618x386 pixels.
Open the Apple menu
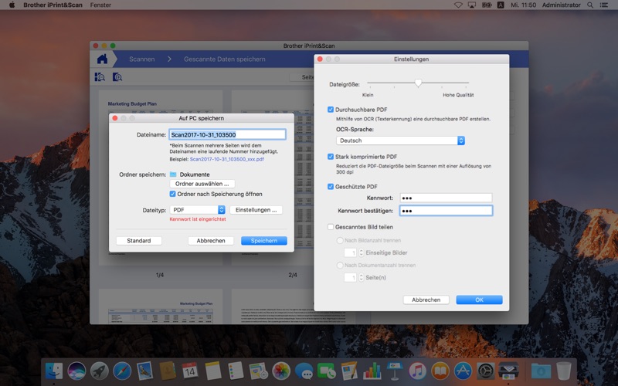point(12,5)
